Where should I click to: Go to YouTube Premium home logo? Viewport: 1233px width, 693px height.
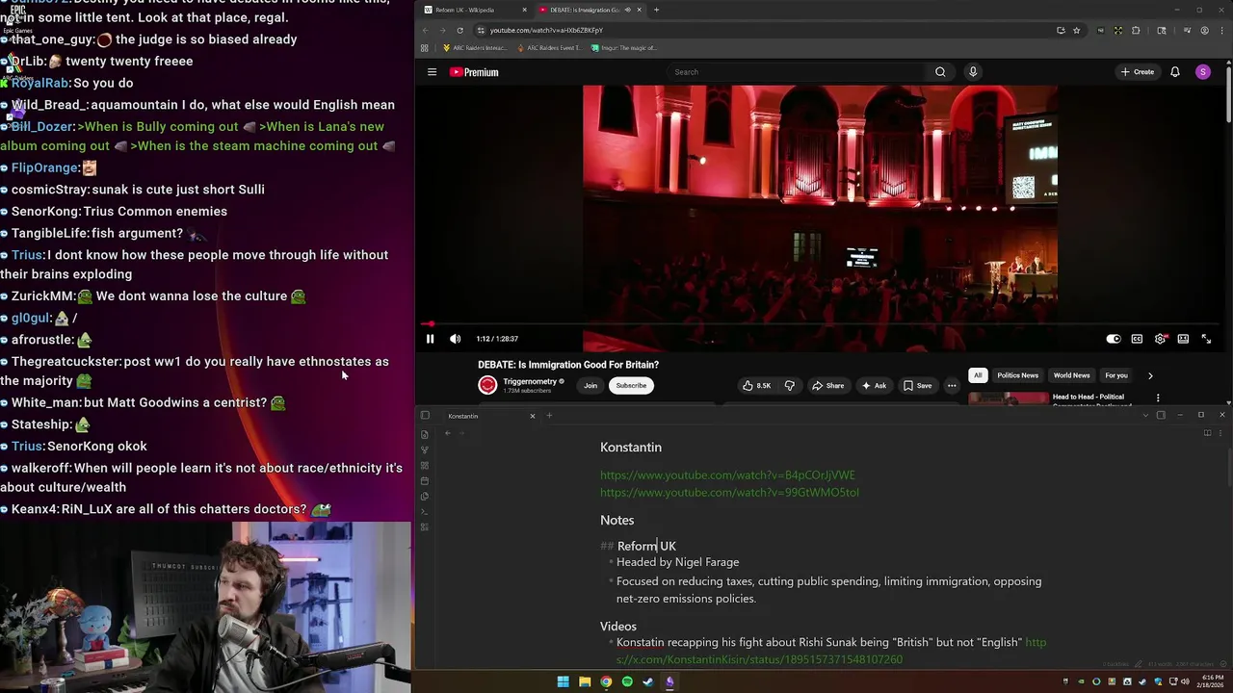tap(474, 72)
